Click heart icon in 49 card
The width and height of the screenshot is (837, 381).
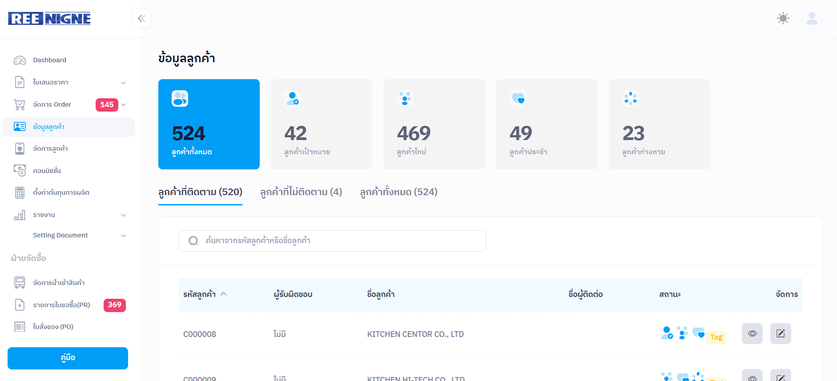point(518,98)
